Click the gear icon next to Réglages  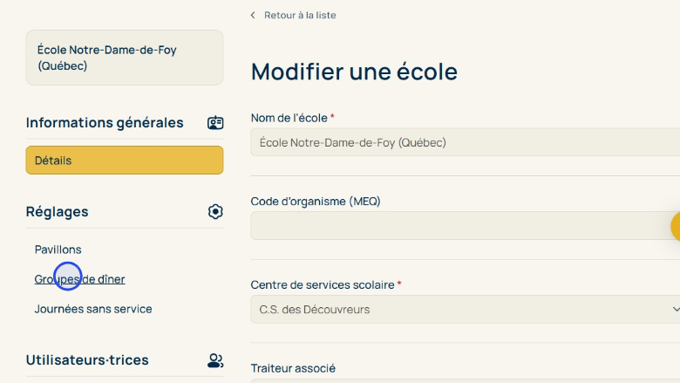coord(215,212)
